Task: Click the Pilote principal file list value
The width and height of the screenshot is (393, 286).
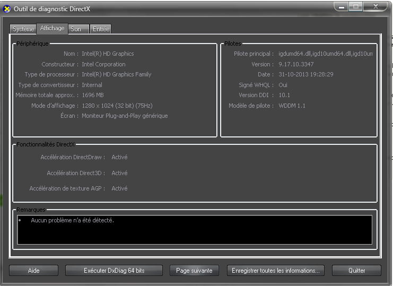Action: pyautogui.click(x=325, y=54)
